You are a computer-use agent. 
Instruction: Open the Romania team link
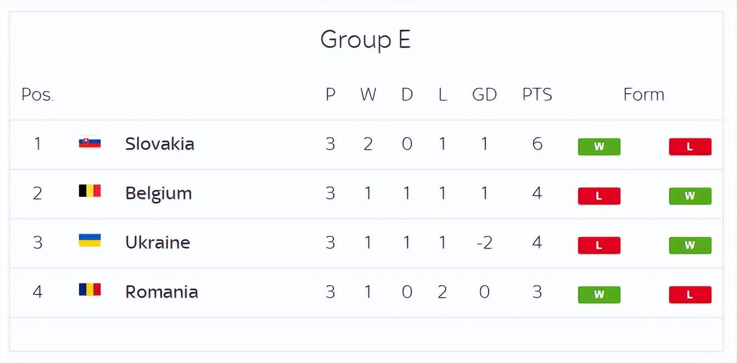[161, 292]
